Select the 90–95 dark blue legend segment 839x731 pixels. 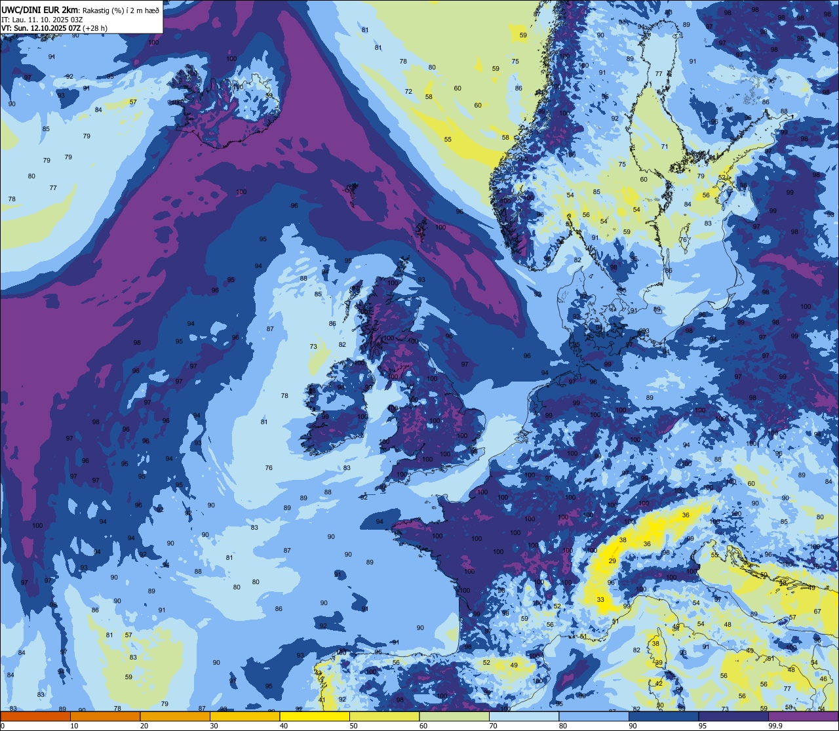664,717
